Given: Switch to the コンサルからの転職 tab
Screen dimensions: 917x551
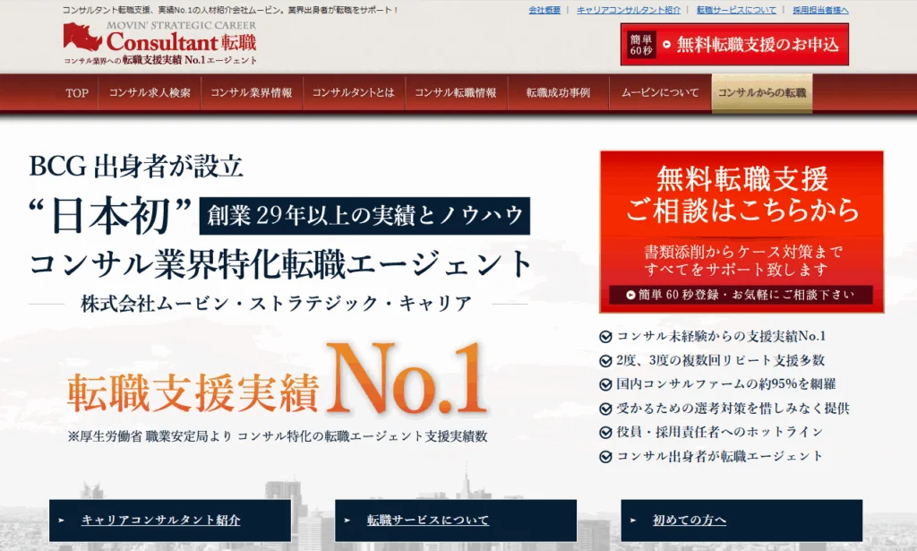Looking at the screenshot, I should point(762,92).
